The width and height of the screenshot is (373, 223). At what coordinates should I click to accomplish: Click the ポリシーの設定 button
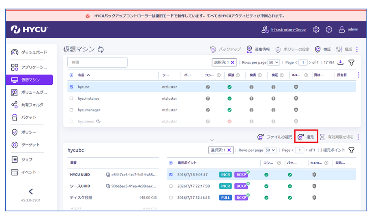tap(292, 49)
